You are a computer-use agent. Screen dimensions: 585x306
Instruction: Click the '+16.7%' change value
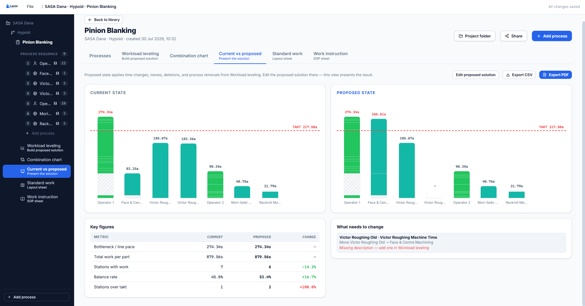(309, 277)
